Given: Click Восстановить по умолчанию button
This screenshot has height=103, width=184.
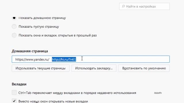Looking at the screenshot, I should point(144,68).
